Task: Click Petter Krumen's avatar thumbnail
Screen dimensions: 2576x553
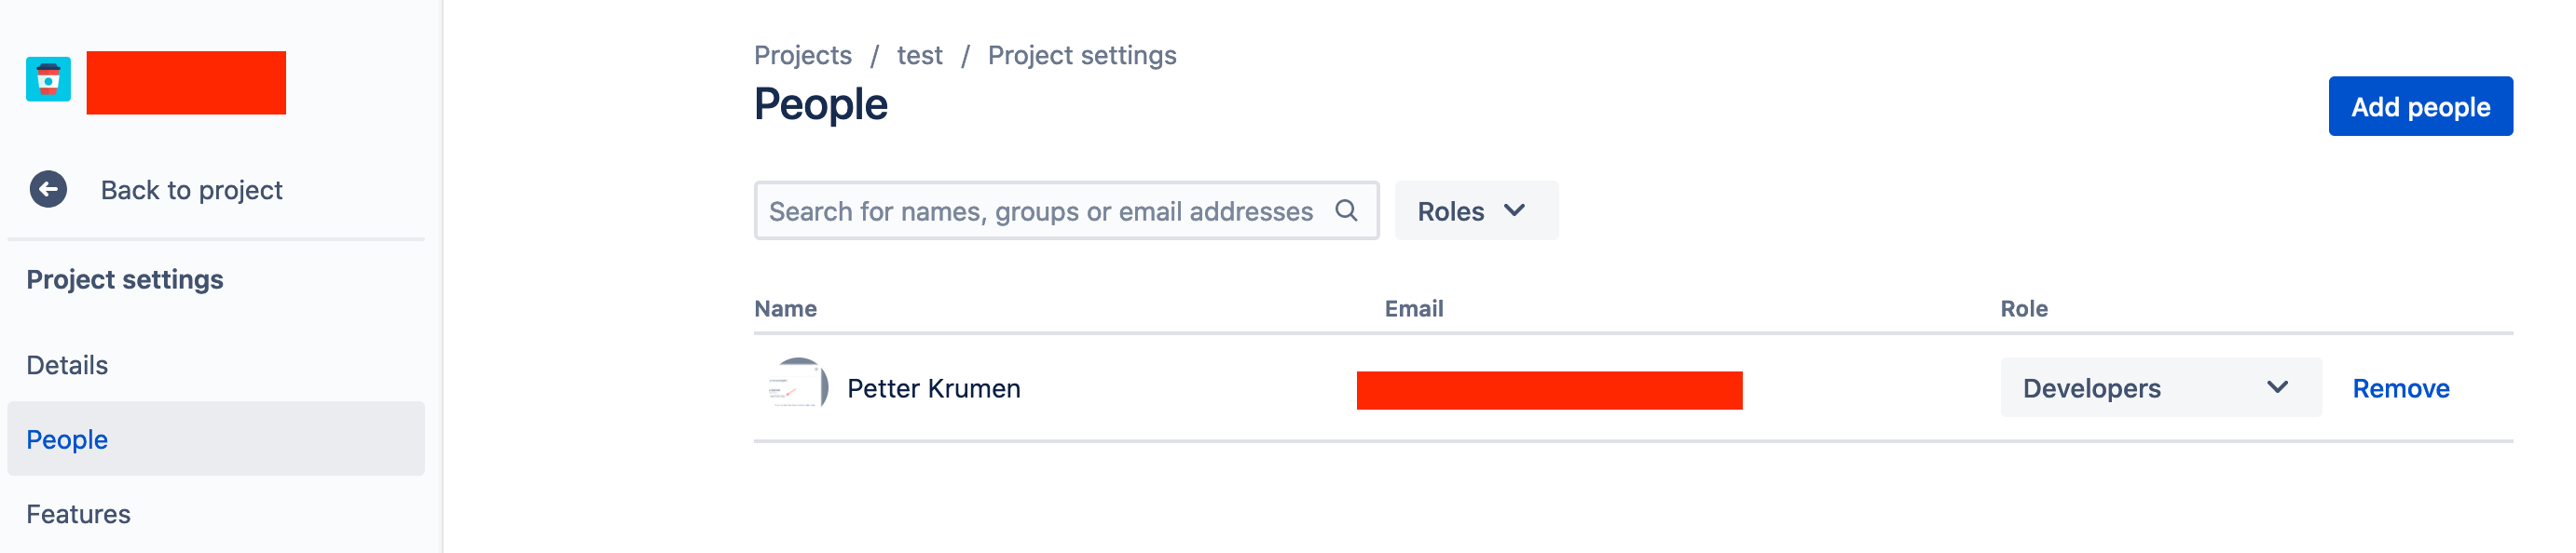Action: click(797, 387)
